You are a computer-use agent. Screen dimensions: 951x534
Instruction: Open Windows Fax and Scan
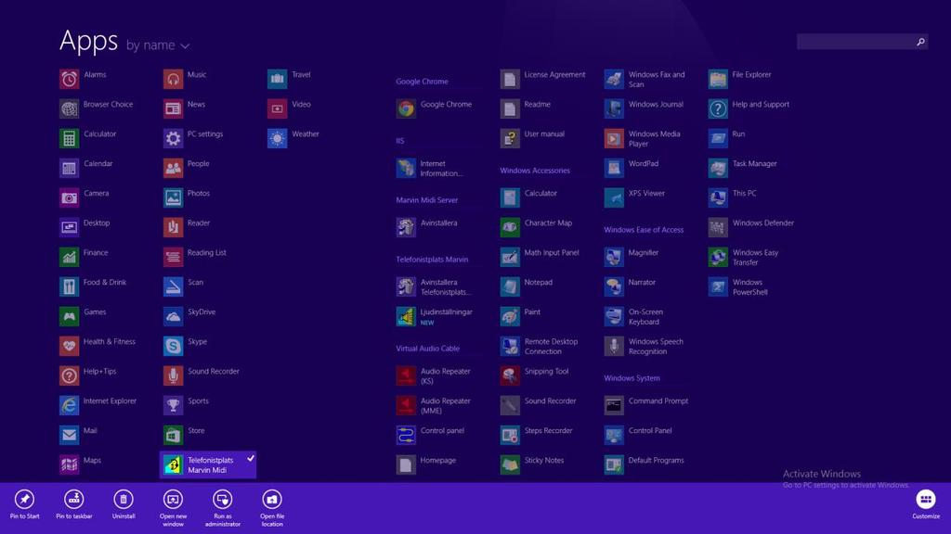pos(645,79)
